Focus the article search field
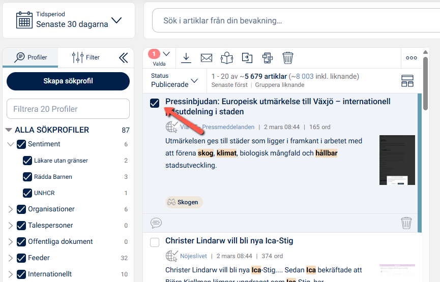Image resolution: width=440 pixels, height=282 pixels. (296, 20)
